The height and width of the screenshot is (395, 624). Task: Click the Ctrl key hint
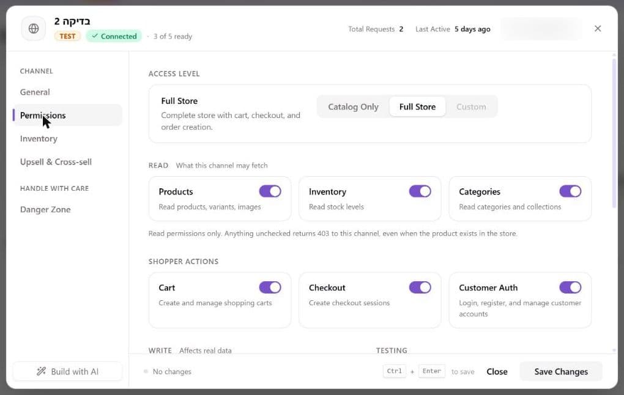click(x=395, y=371)
